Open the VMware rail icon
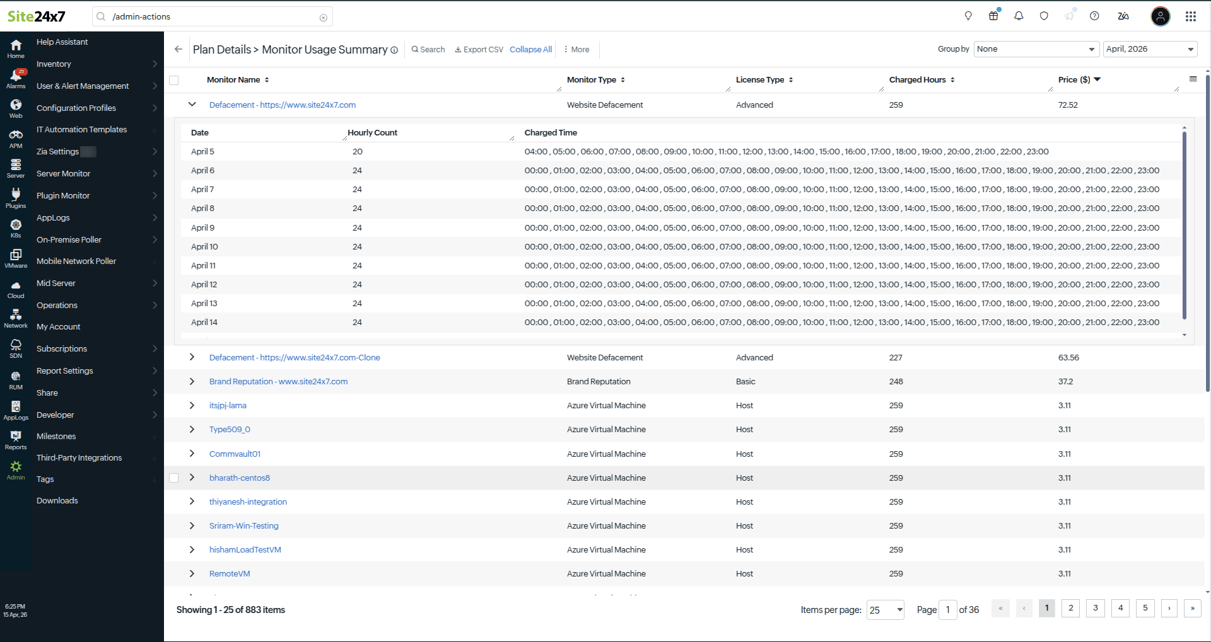Screen dimensions: 1211x642 coord(16,258)
